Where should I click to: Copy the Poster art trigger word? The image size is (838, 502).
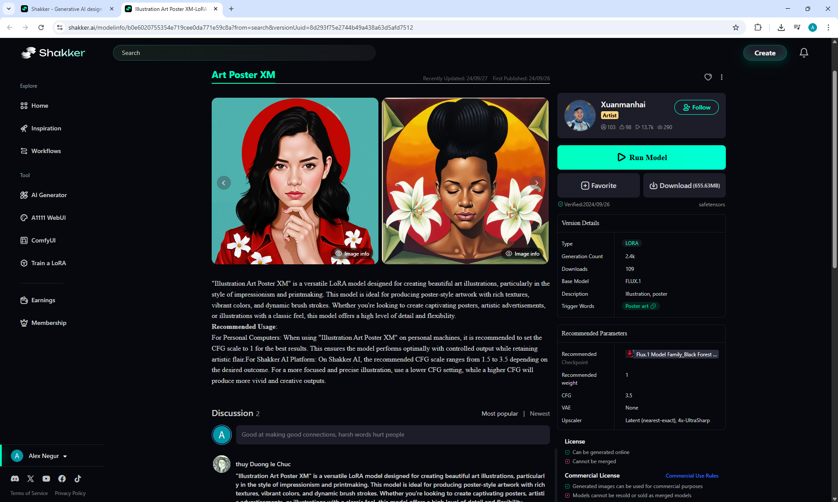tap(653, 306)
